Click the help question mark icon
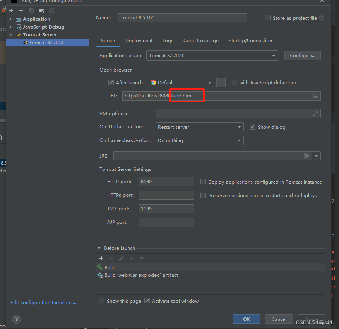Screen dimensions: 339x329 (16, 319)
